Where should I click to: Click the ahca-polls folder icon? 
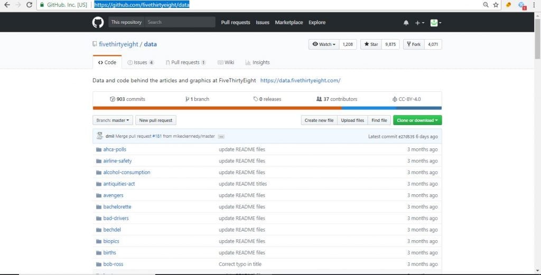point(99,149)
